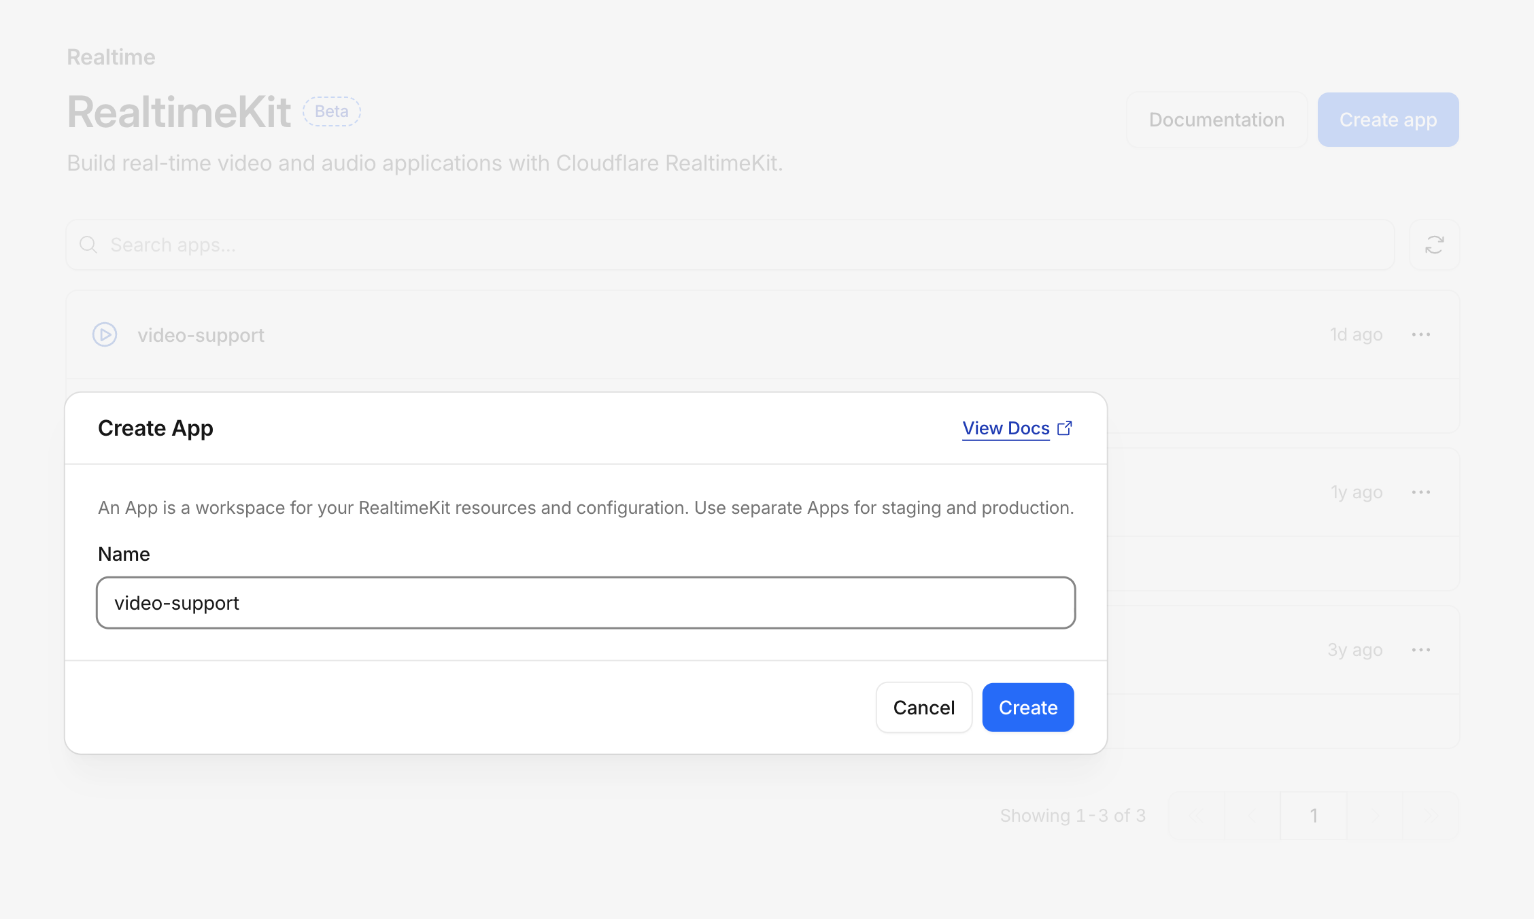
Task: Go to first page with double-chevron
Action: pos(1196,816)
